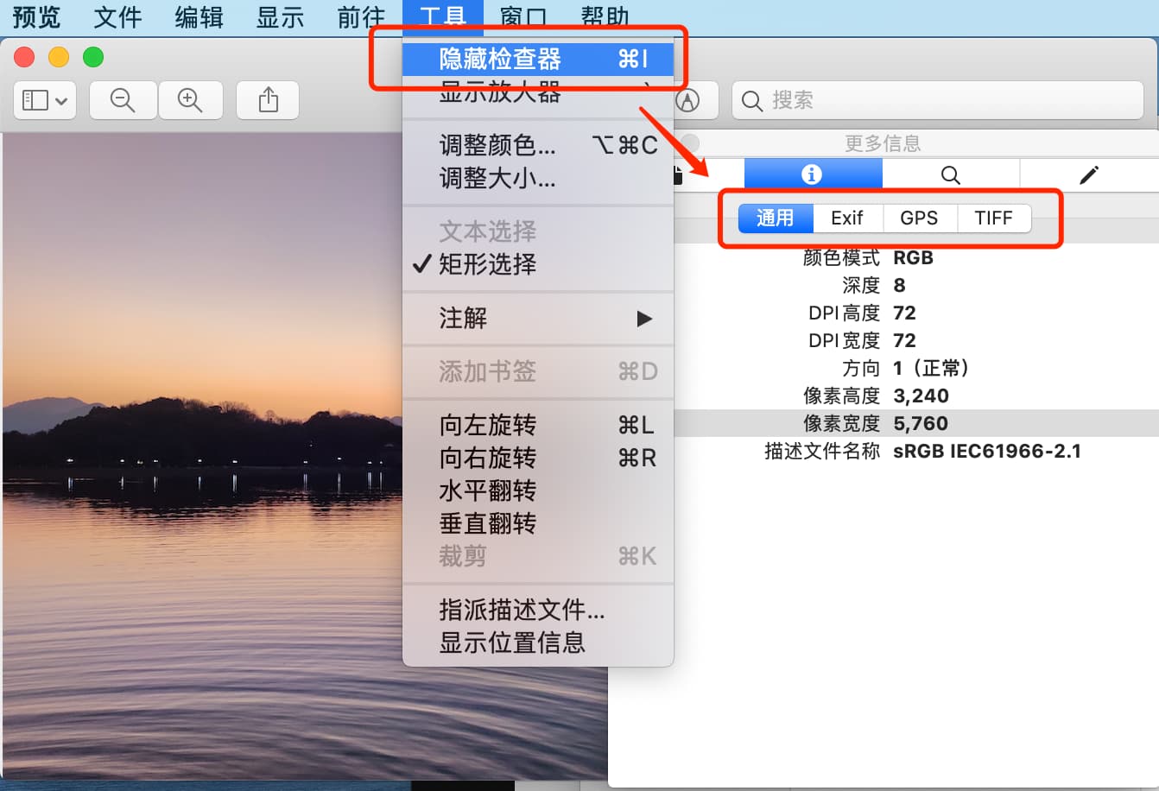Open the 前往 menu
This screenshot has width=1159, height=791.
361,17
